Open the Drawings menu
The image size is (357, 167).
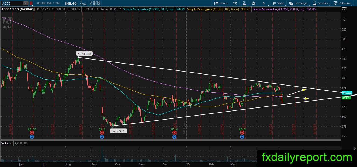point(298,3)
